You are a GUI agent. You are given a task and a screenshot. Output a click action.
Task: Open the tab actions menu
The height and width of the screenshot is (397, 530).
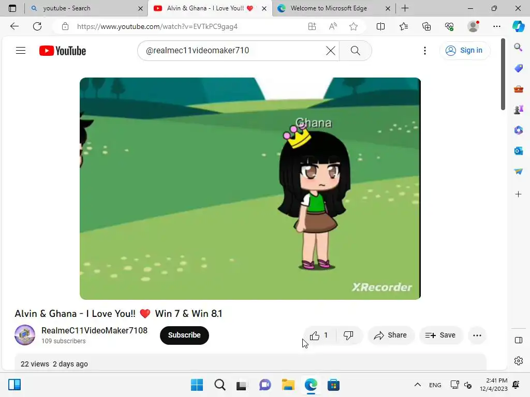[12, 8]
